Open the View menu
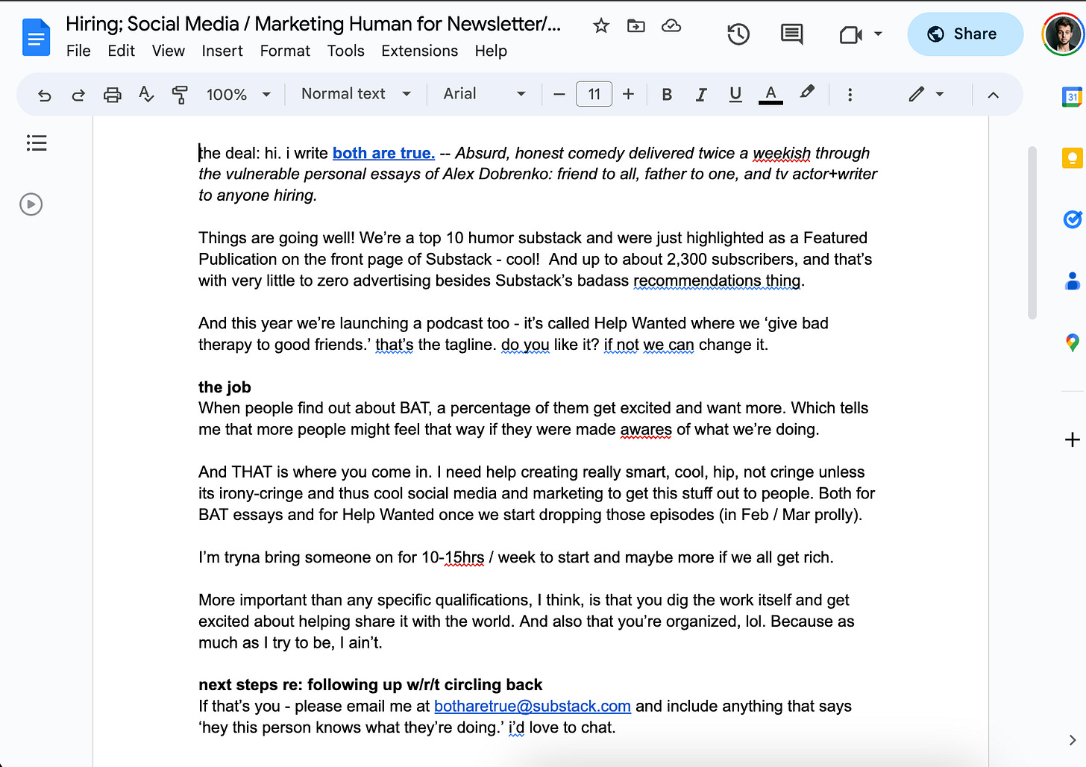The image size is (1086, 767). pyautogui.click(x=168, y=51)
